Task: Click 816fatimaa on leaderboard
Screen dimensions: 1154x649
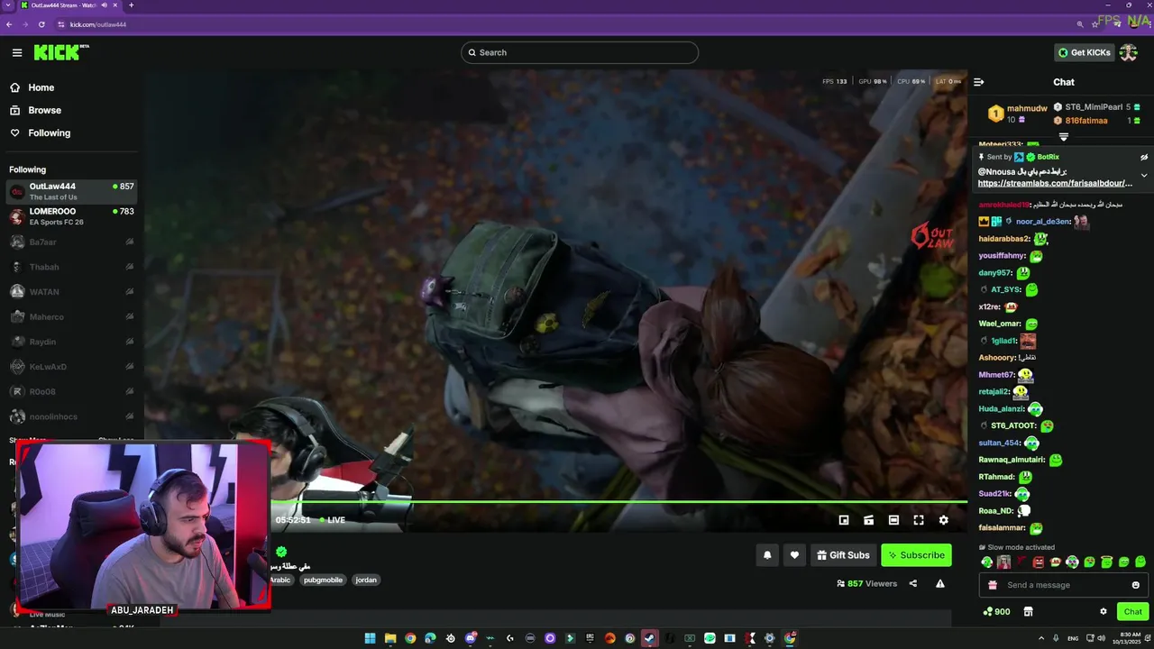Action: point(1086,121)
